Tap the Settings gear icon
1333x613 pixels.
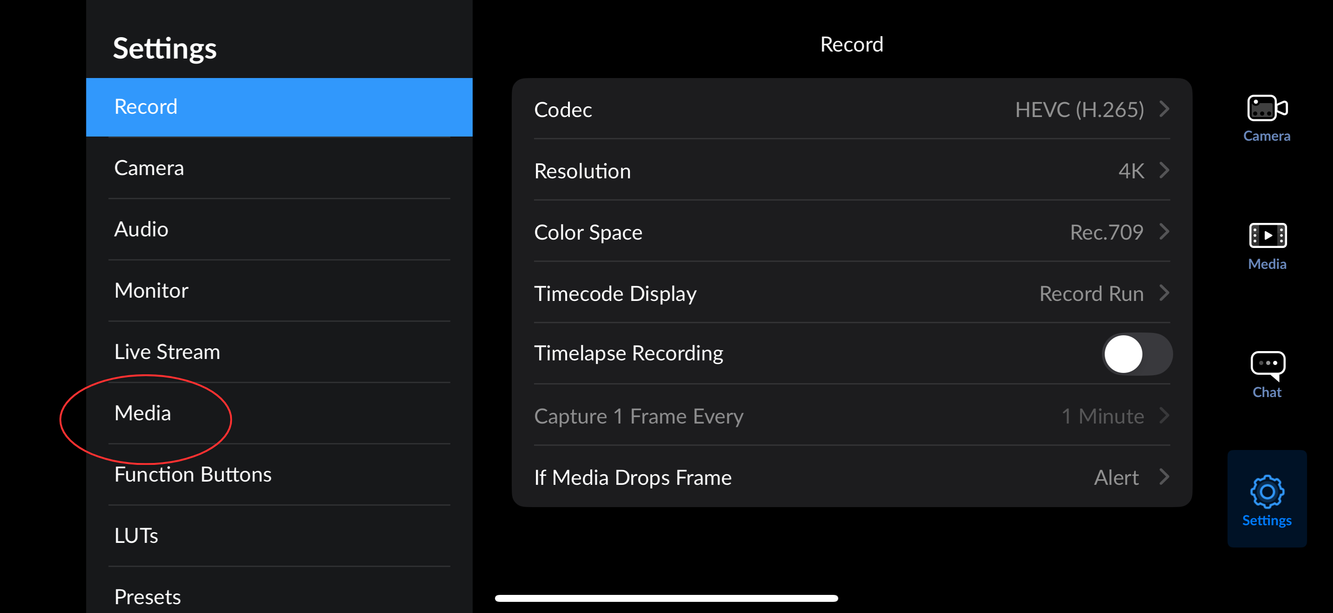pyautogui.click(x=1266, y=492)
